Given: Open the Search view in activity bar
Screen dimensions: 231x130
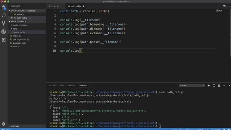Looking at the screenshot, I should [x=4, y=15].
